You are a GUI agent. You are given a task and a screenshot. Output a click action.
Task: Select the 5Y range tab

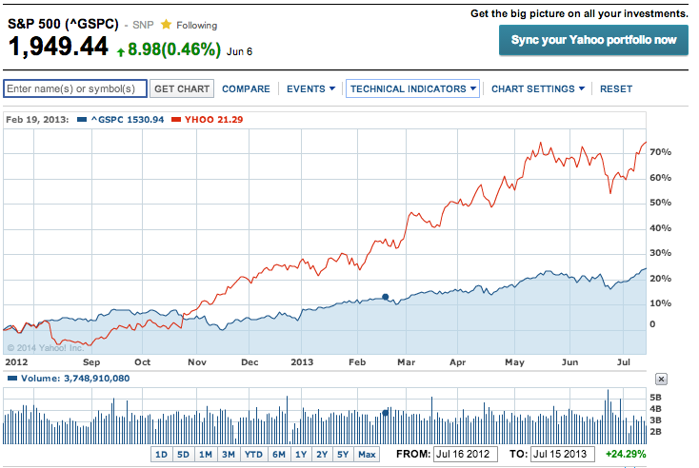click(x=343, y=455)
